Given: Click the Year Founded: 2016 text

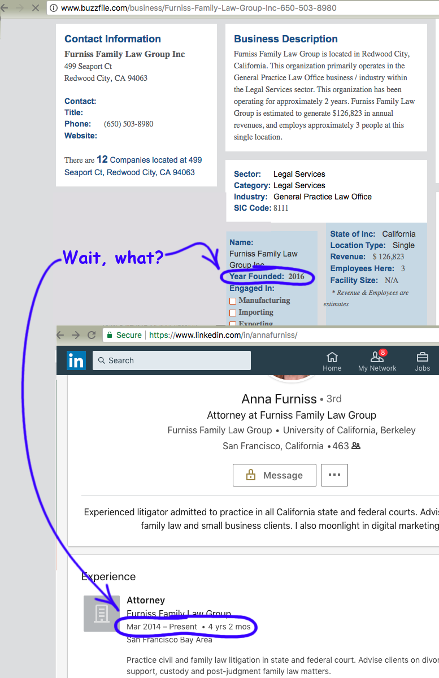Looking at the screenshot, I should click(267, 276).
